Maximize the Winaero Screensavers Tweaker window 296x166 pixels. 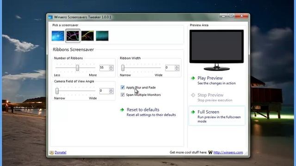pyautogui.click(x=231, y=16)
